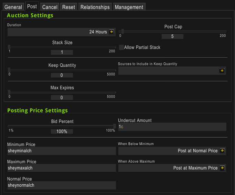The image size is (235, 195).
Task: Open Post at Normal Price dropdown
Action: click(172, 151)
